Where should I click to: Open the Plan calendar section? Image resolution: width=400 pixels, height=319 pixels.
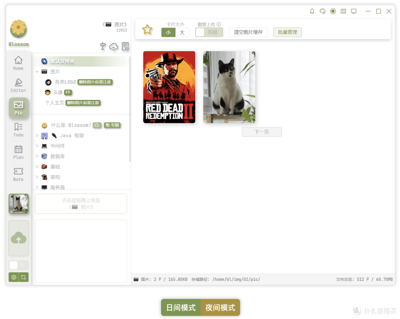(19, 152)
